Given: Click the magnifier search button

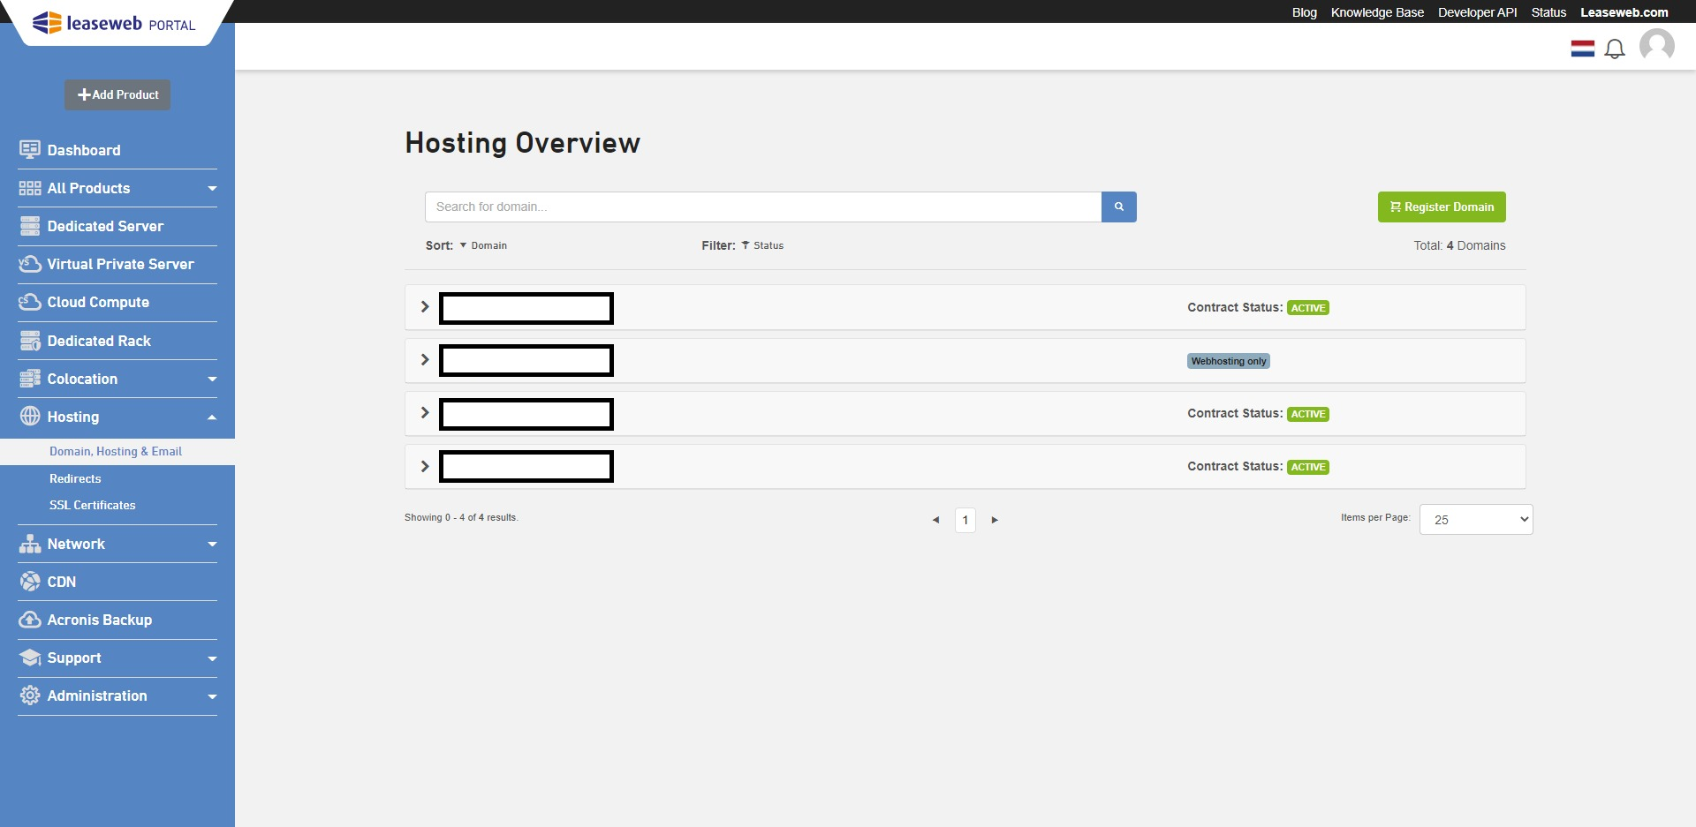Looking at the screenshot, I should [1118, 207].
